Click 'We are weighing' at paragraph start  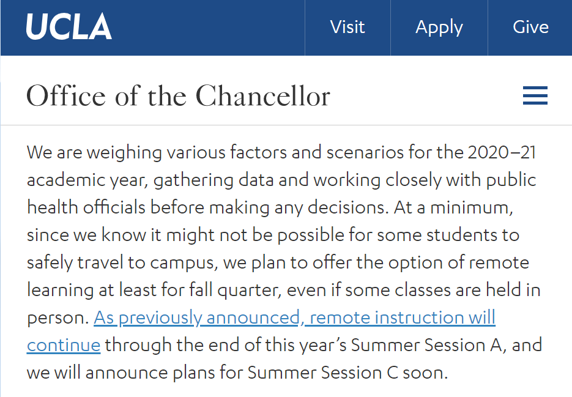[x=94, y=152]
